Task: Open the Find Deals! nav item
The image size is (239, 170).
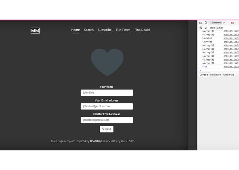Action: point(142,30)
